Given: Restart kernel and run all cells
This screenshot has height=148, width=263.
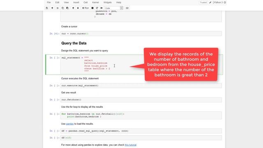Looking at the screenshot, I should point(102,8).
